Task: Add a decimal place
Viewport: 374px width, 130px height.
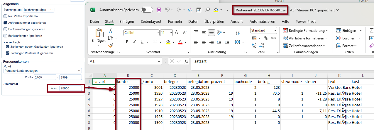Action: point(254,46)
